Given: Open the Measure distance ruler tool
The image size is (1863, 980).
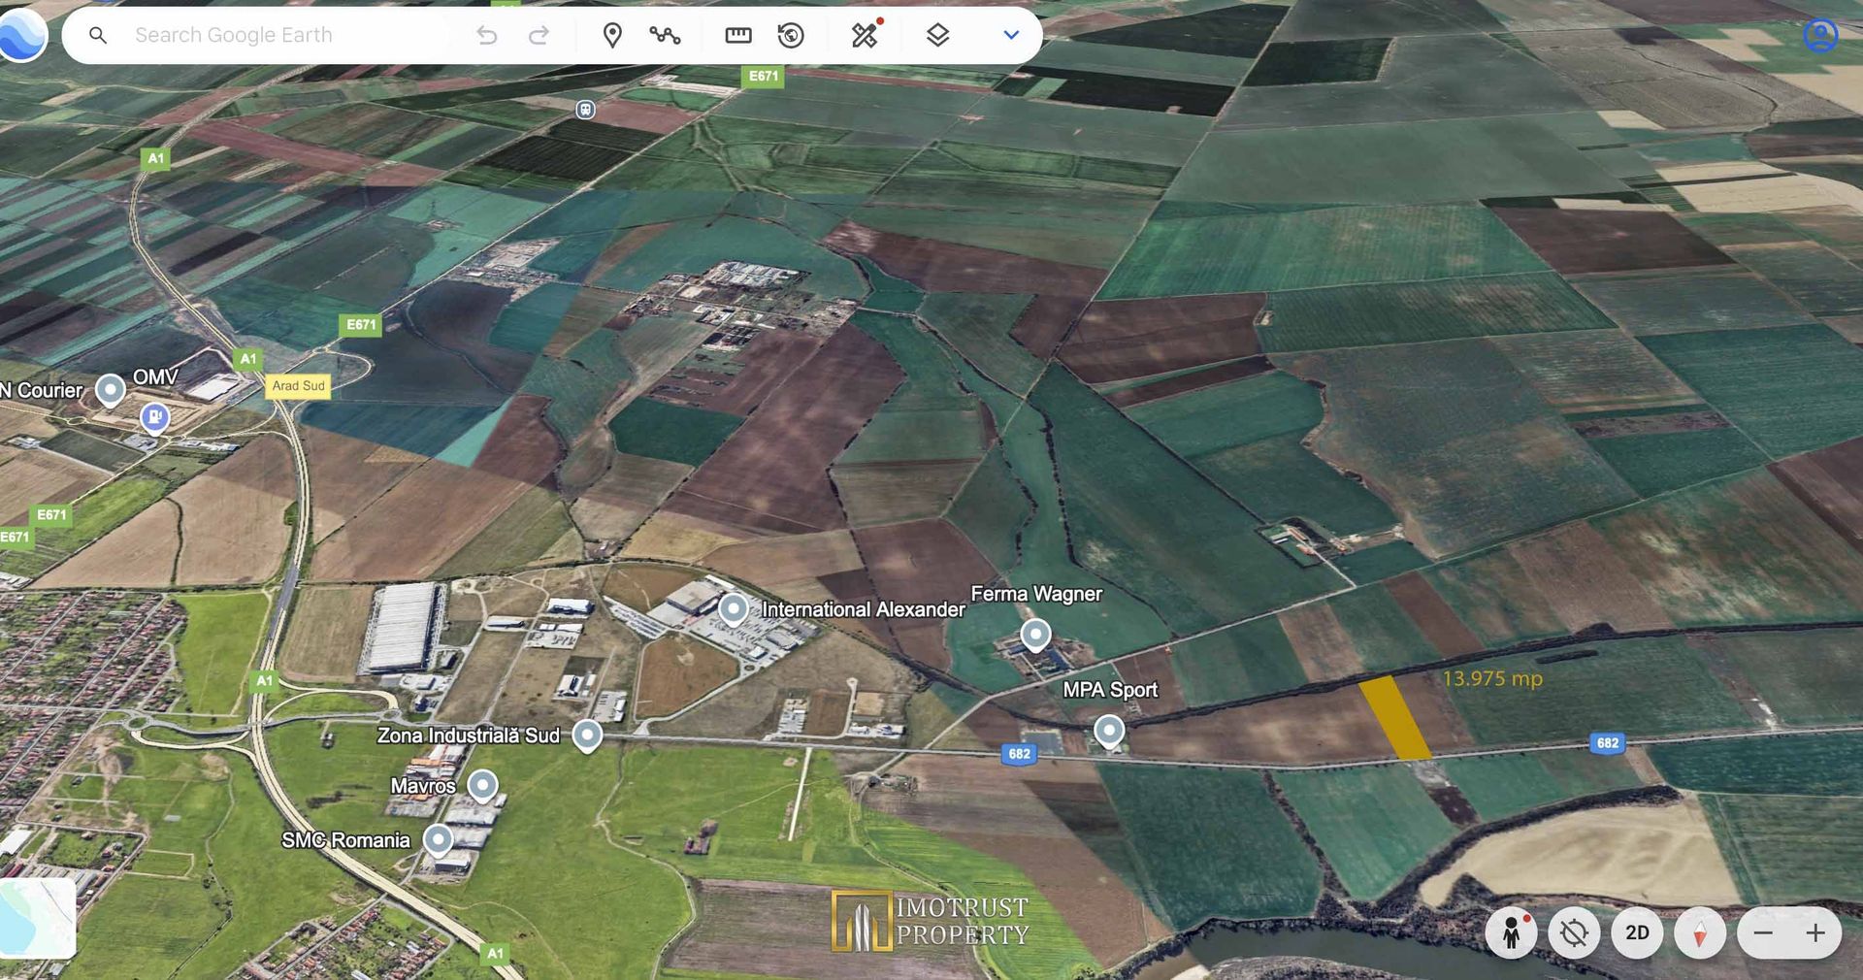Looking at the screenshot, I should [738, 36].
